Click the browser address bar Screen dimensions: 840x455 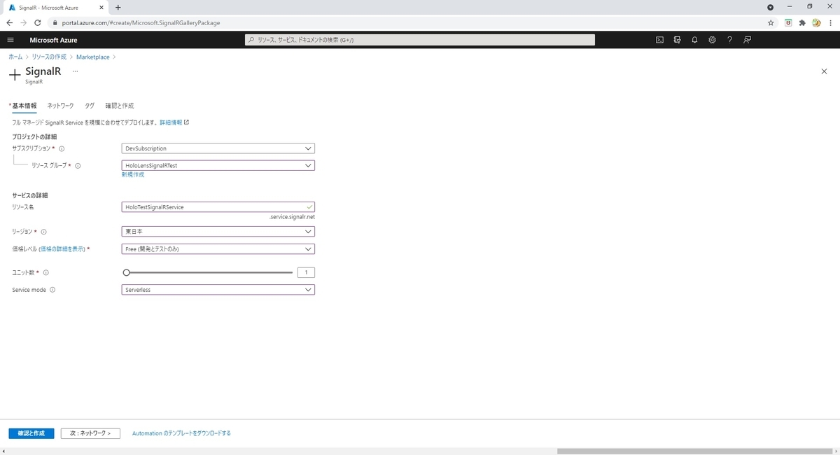[x=406, y=22]
